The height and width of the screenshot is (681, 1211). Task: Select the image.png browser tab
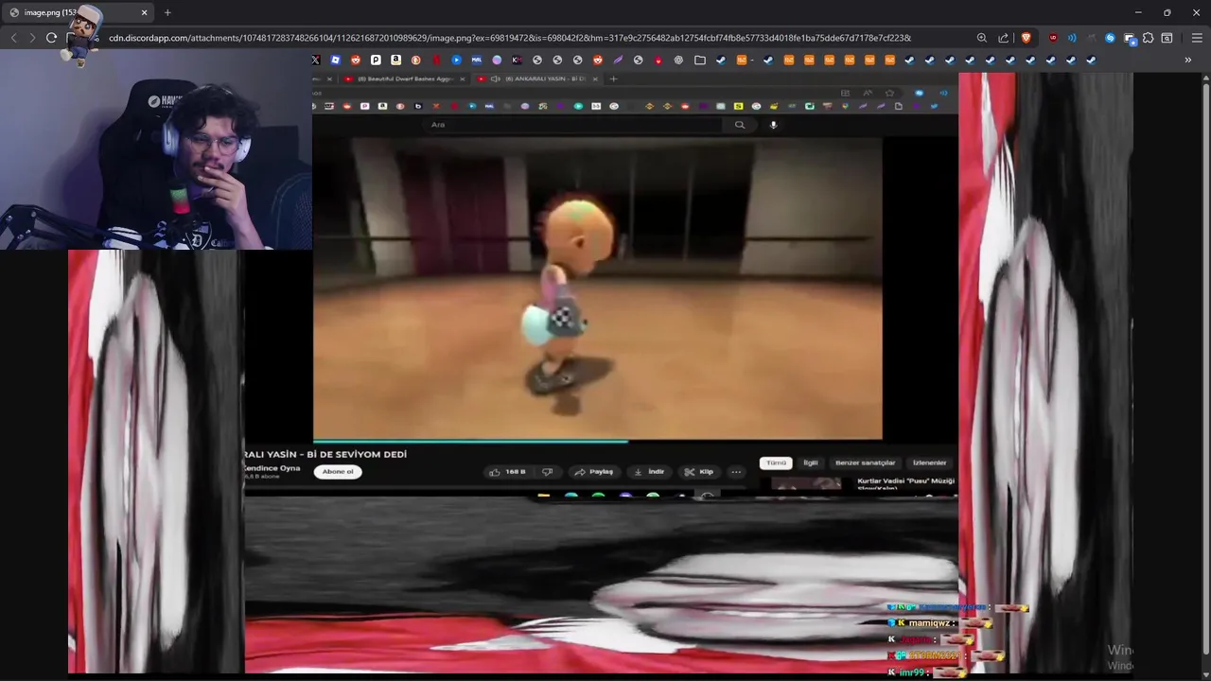78,12
